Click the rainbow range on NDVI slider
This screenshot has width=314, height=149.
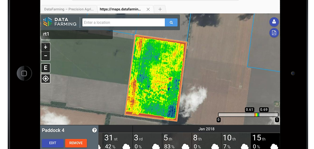257,115
